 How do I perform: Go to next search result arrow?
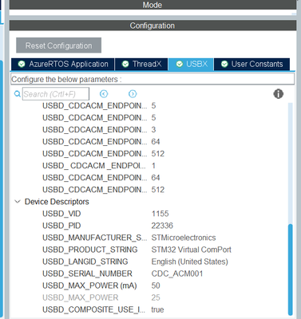click(x=133, y=94)
